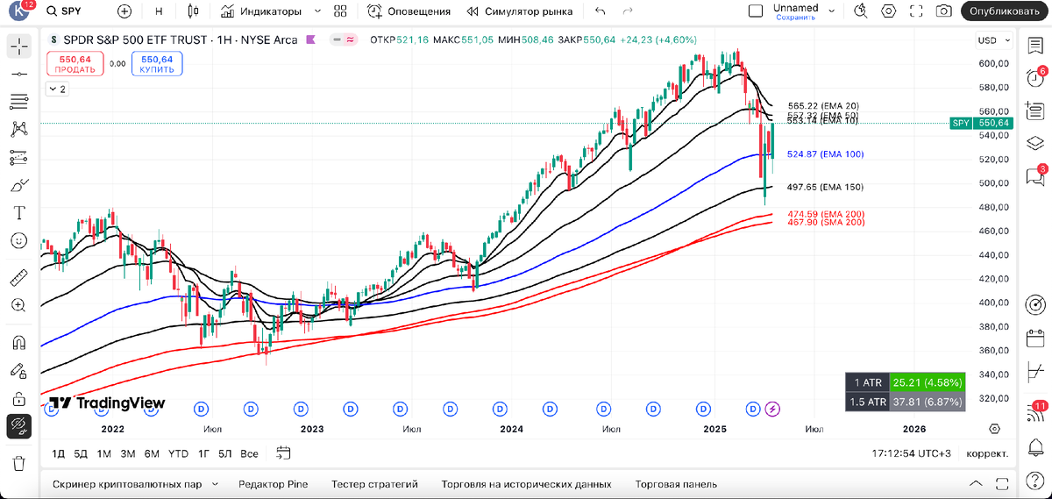Redo the last chart action
Image resolution: width=1052 pixels, height=499 pixels.
(x=627, y=11)
